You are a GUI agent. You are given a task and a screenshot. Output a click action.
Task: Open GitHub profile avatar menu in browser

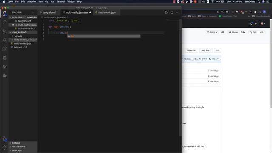pos(263,23)
